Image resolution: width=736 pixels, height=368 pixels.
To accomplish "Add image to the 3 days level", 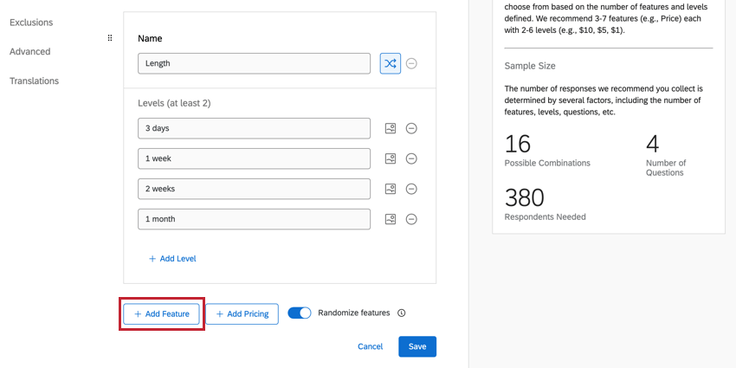I will tap(391, 128).
